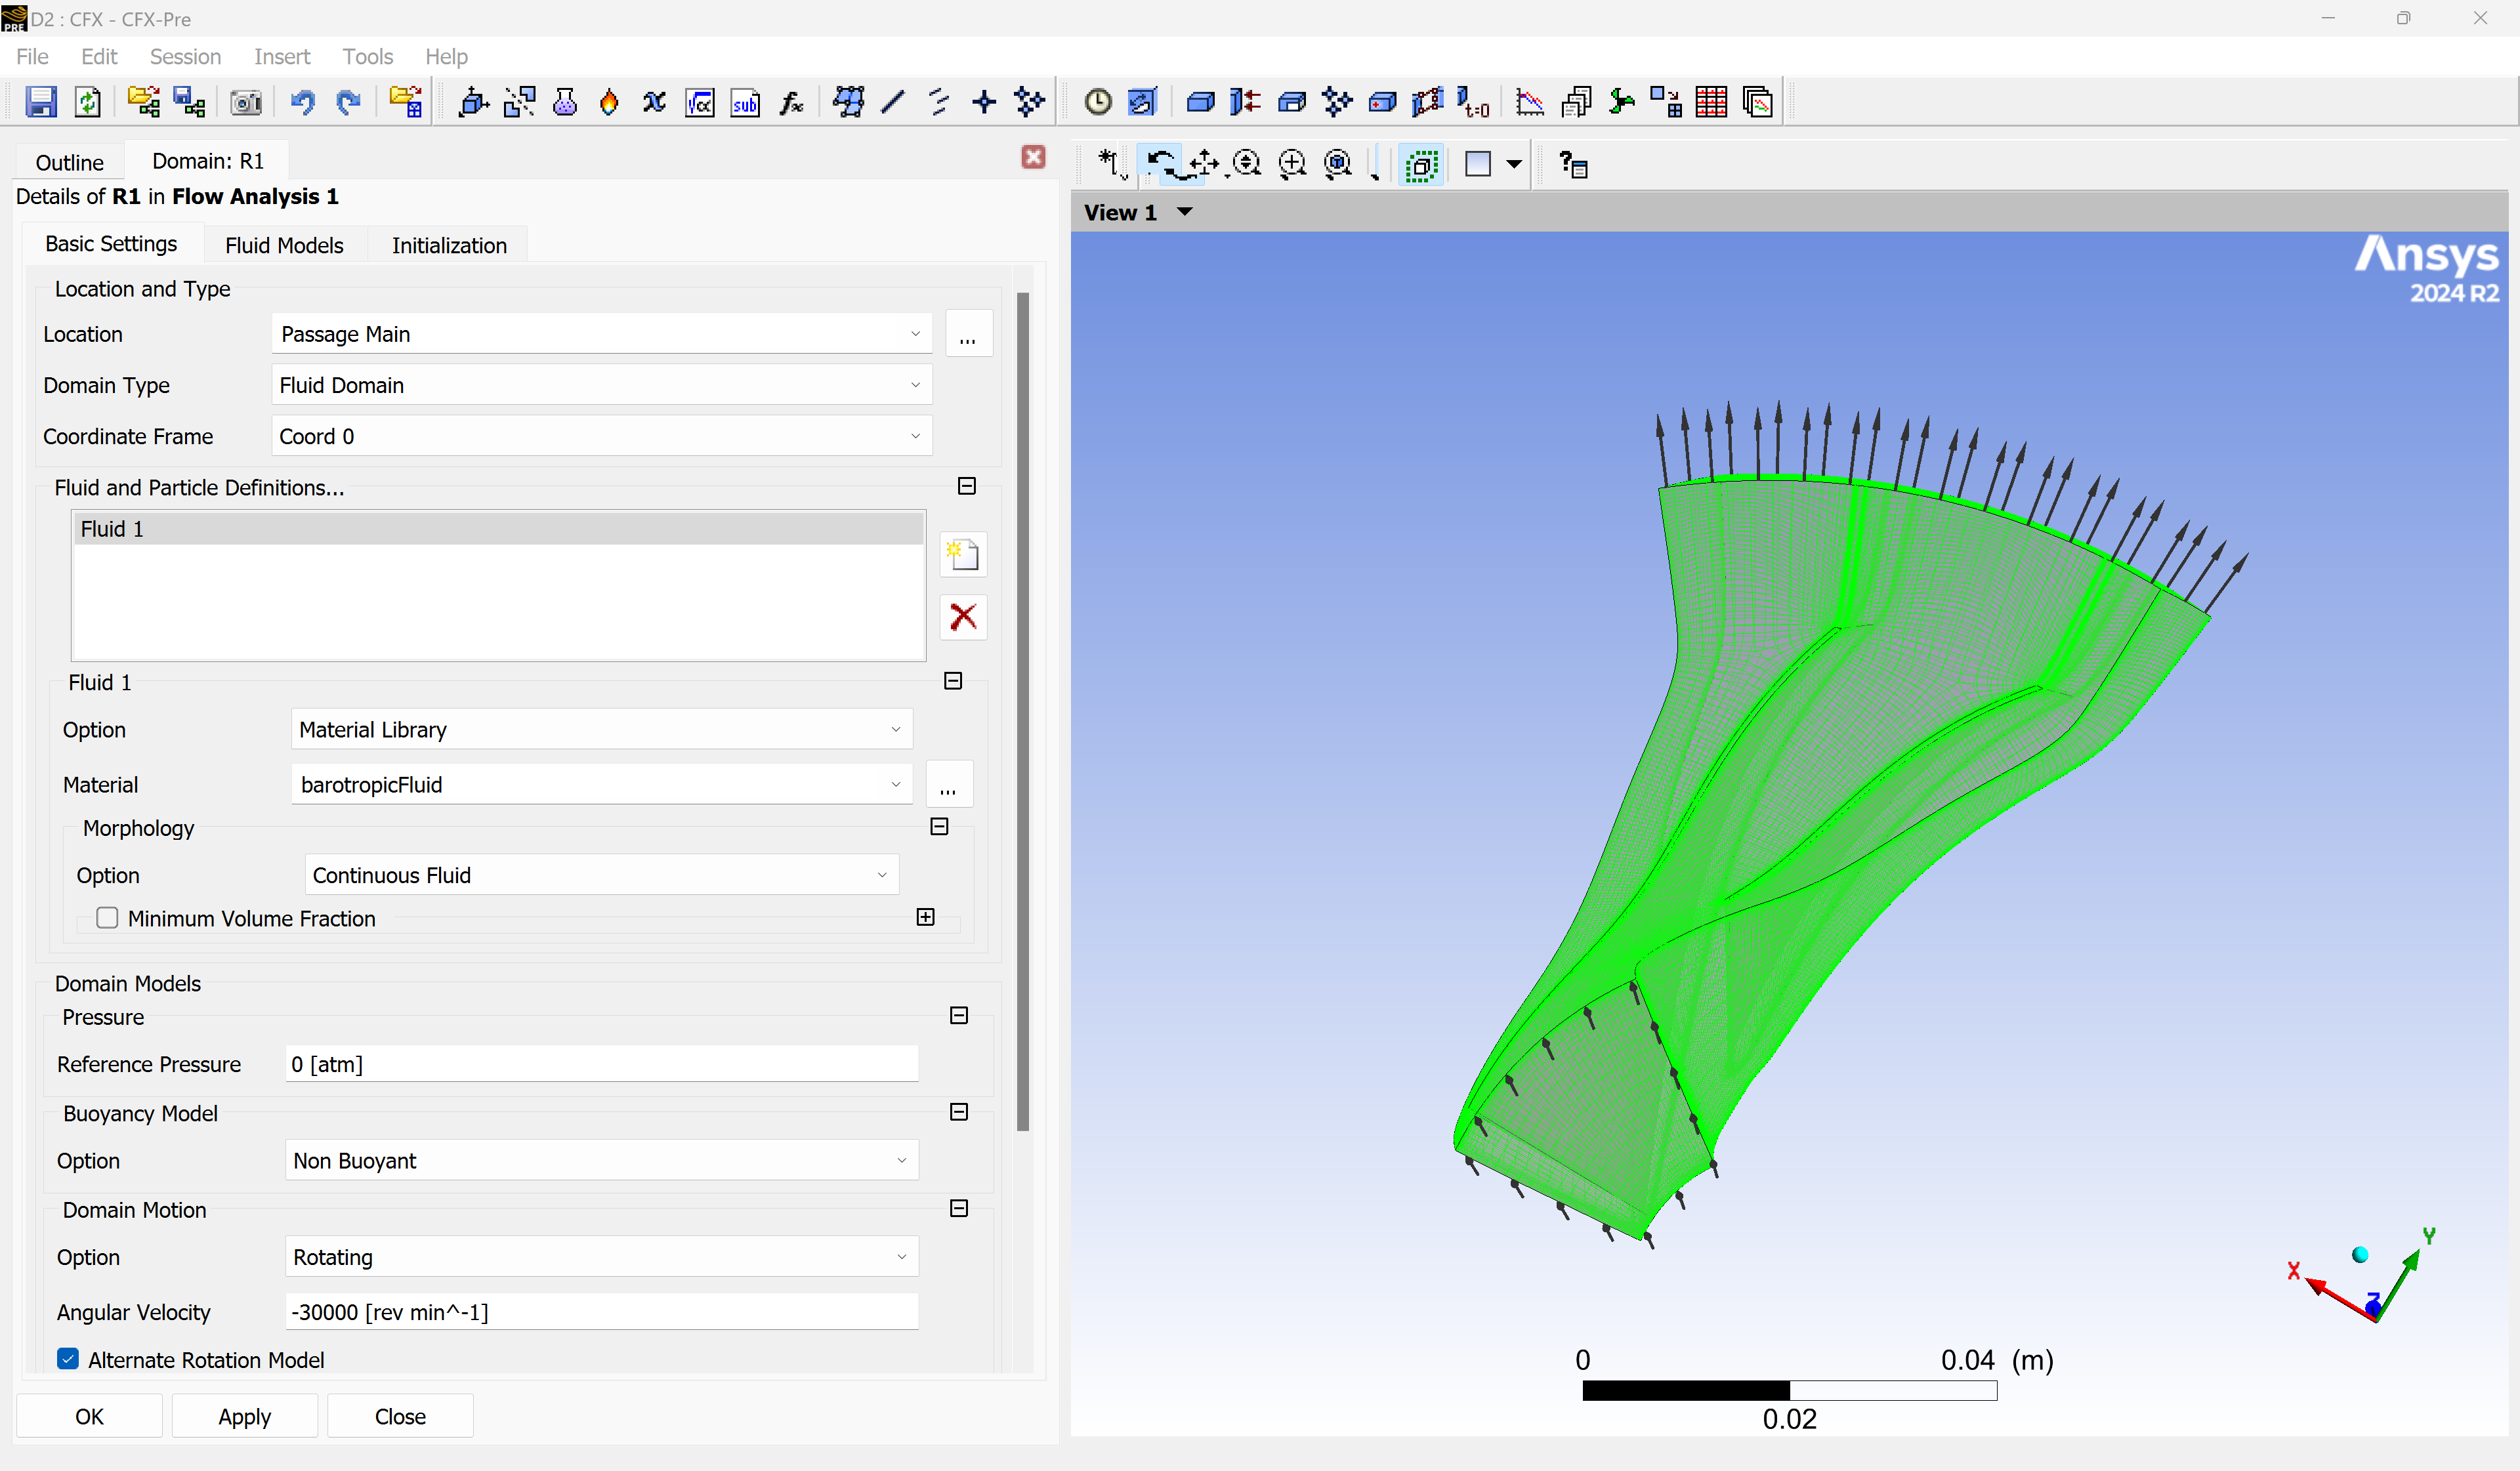Viewport: 2520px width, 1471px height.
Task: Undo the last action
Action: [302, 102]
